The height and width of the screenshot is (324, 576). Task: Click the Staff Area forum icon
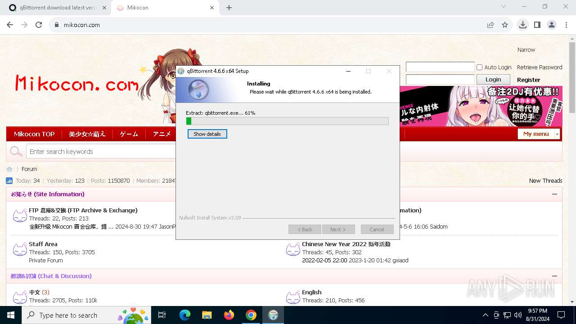[x=20, y=249]
